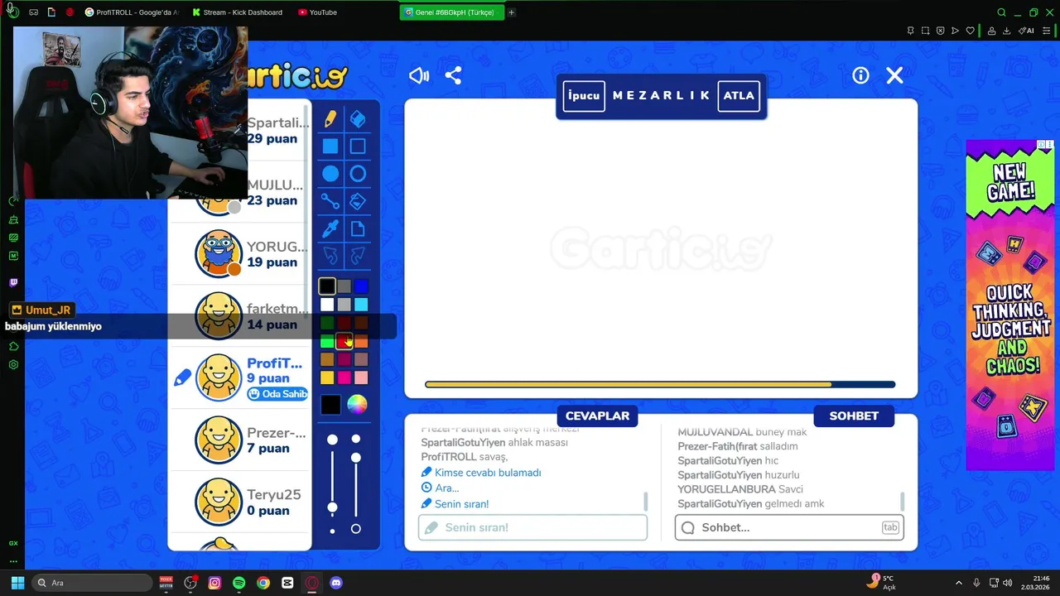The image size is (1060, 596).
Task: Pick the eyedropper color tool
Action: click(330, 228)
